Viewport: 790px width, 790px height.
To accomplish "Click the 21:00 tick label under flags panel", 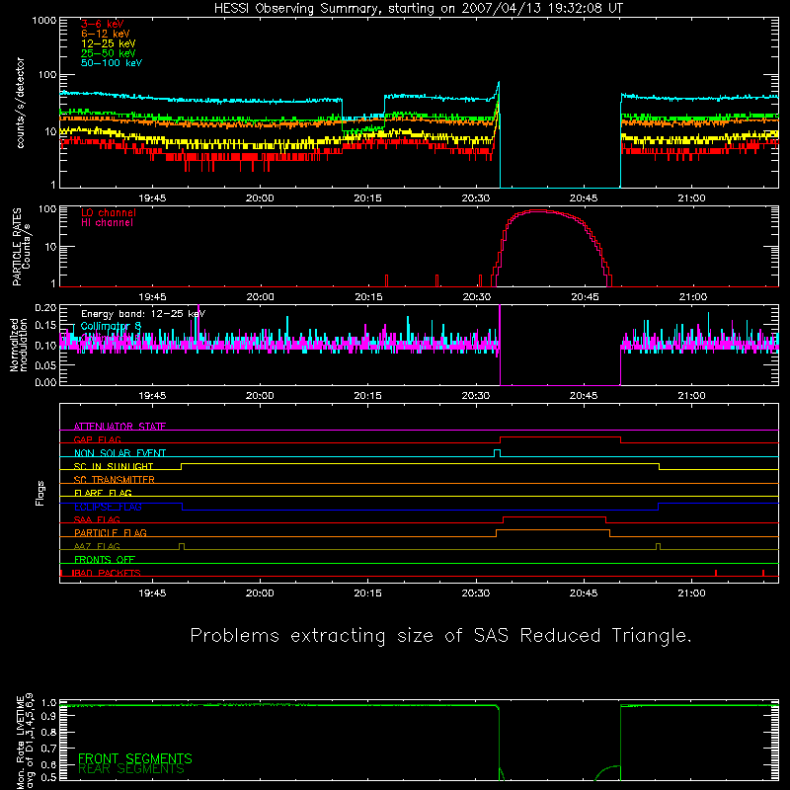I will (691, 593).
